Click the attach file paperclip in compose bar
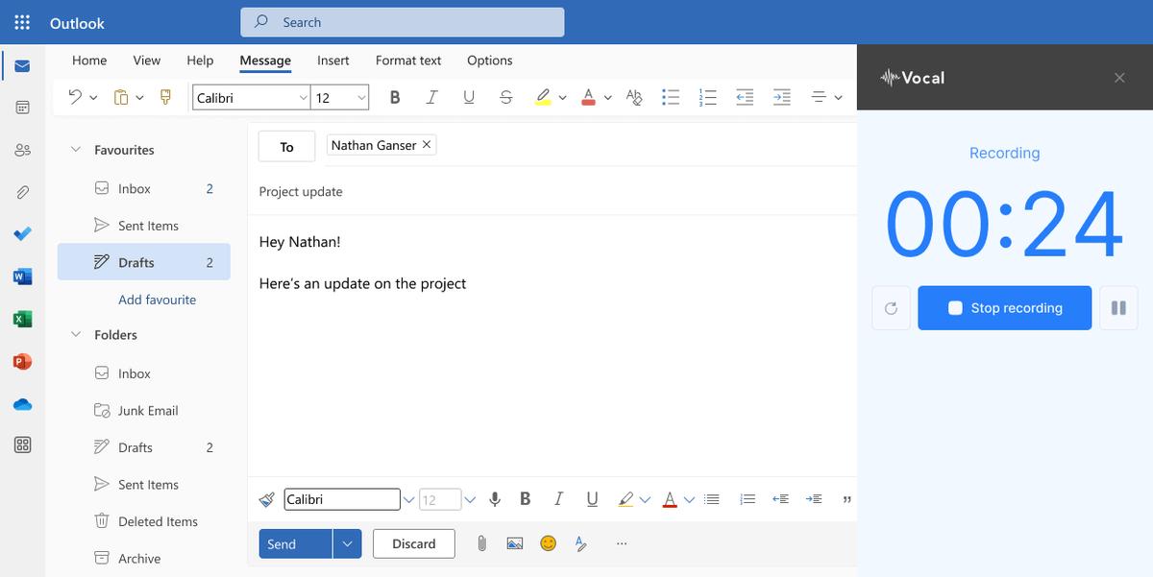 point(481,543)
